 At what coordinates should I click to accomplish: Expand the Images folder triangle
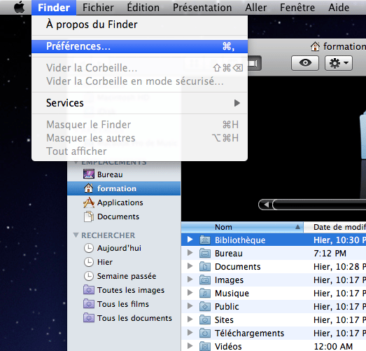[190, 280]
